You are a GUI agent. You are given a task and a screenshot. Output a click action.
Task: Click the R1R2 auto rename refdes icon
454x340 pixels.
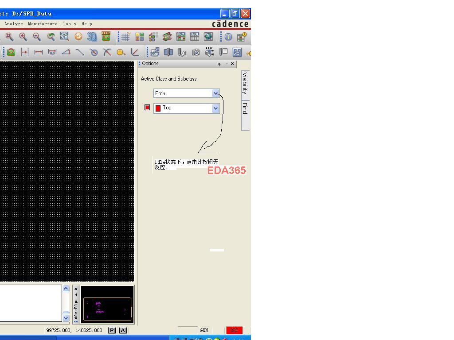[x=210, y=52]
